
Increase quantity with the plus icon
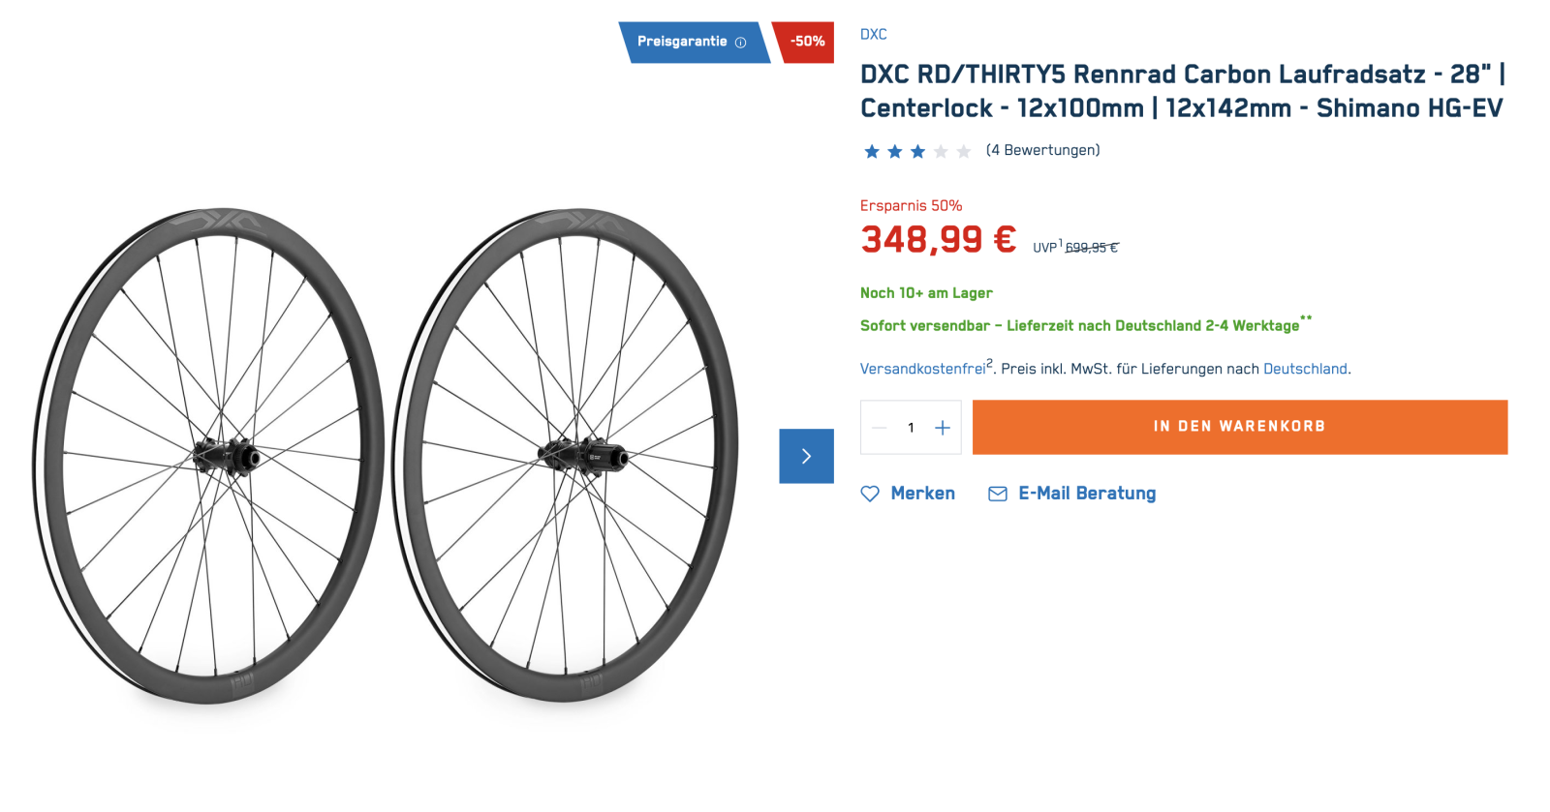coord(943,428)
